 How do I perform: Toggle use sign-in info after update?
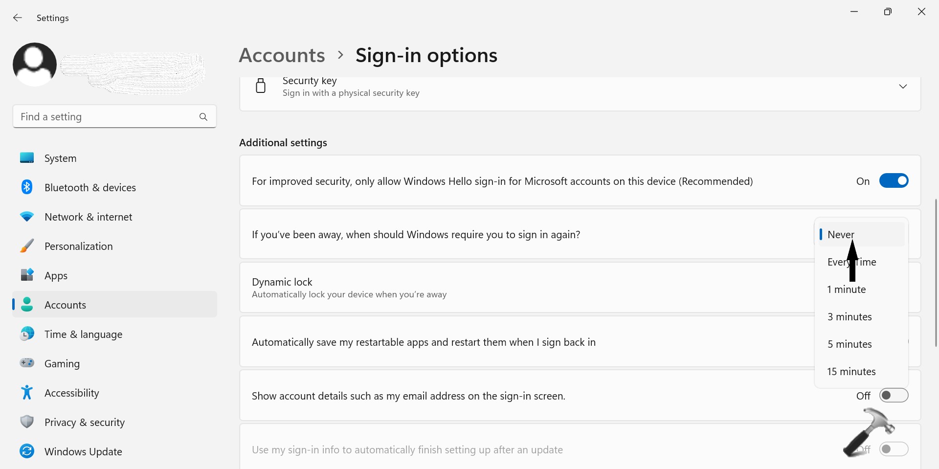[x=894, y=449]
